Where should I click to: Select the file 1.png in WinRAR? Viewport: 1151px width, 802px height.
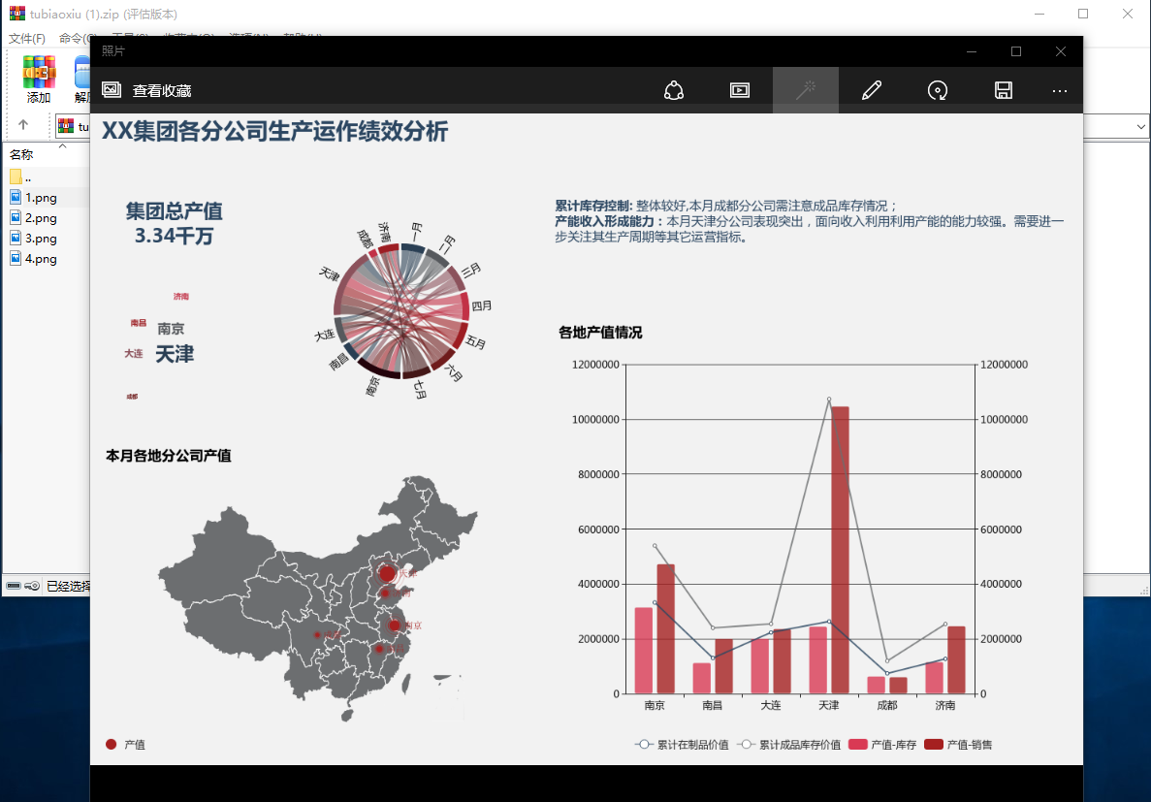tap(34, 198)
